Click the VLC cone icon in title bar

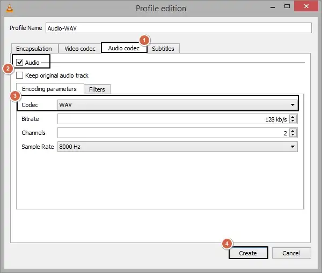click(10, 9)
